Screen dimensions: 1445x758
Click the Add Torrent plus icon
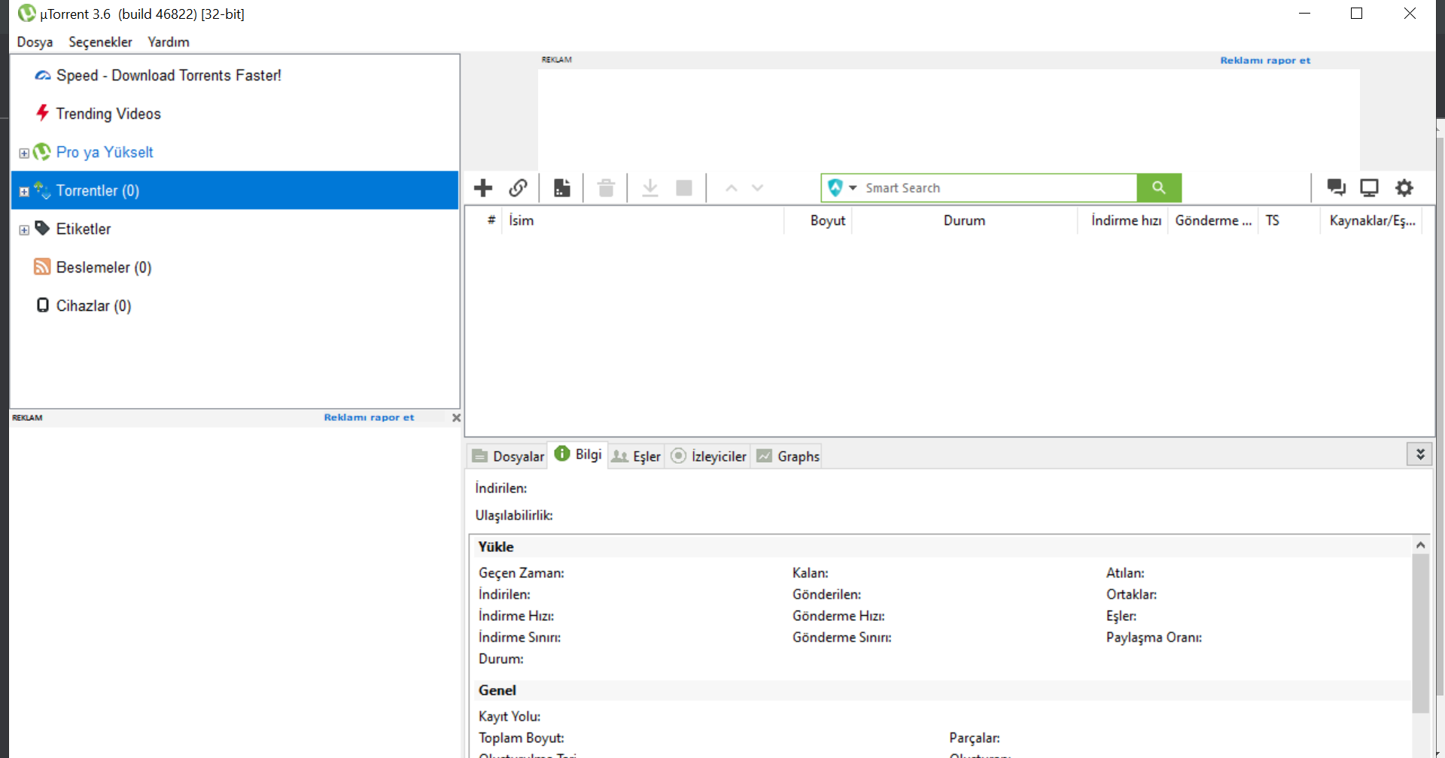click(x=483, y=187)
